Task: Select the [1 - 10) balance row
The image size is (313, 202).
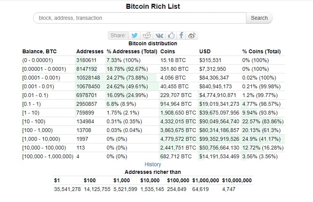Action: pos(33,113)
